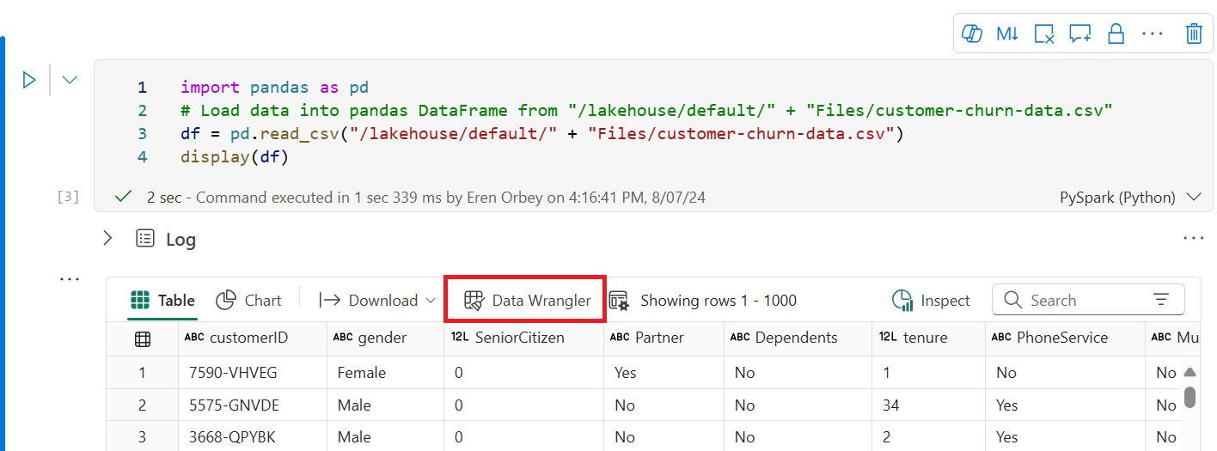Select tenure column header
Screen dimensions: 1217x451
click(928, 338)
